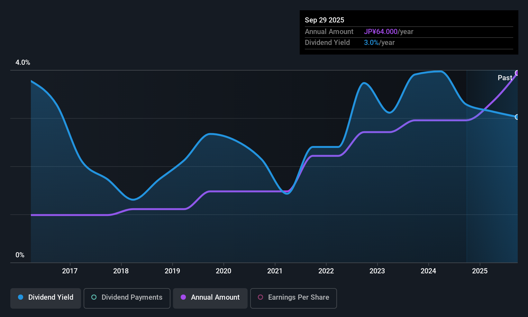
Task: Click the 4.0% y-axis label
Action: pyautogui.click(x=23, y=63)
